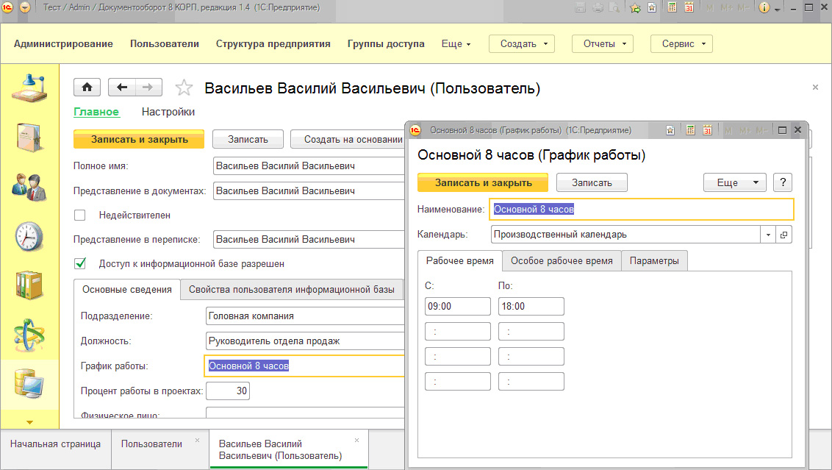Image resolution: width=832 pixels, height=470 pixels.
Task: Open Производственный календарь with the open-form icon
Action: [784, 235]
